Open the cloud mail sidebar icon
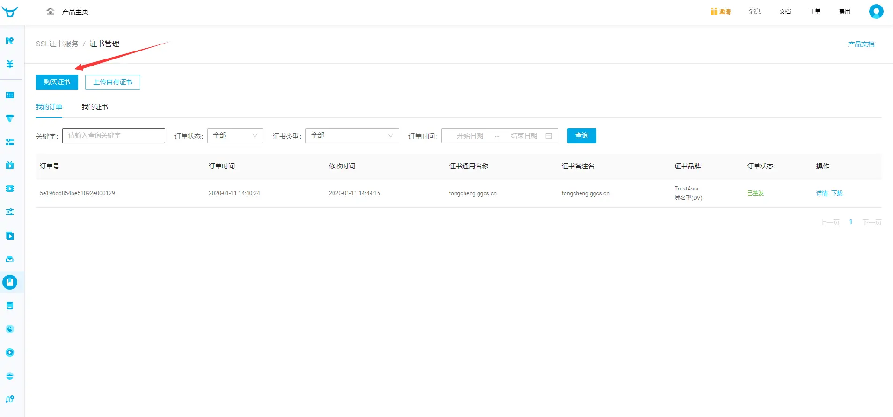The width and height of the screenshot is (893, 417). point(10,259)
